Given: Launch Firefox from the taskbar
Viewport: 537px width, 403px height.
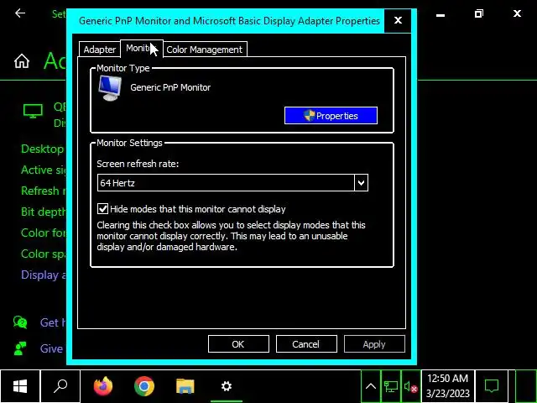Looking at the screenshot, I should 103,386.
